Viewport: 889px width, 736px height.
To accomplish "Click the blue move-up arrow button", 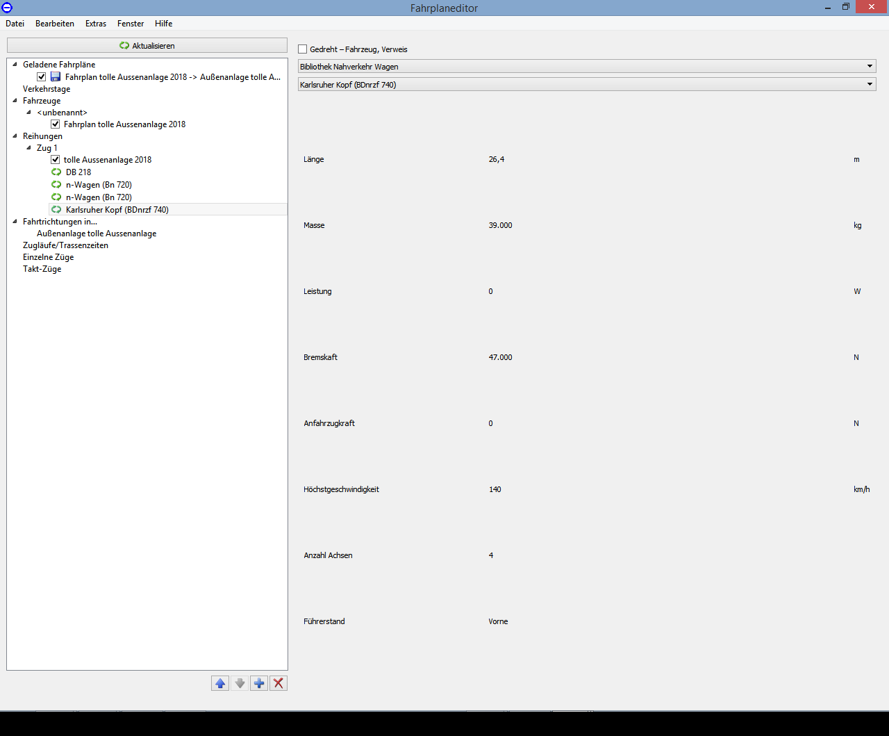I will (220, 683).
